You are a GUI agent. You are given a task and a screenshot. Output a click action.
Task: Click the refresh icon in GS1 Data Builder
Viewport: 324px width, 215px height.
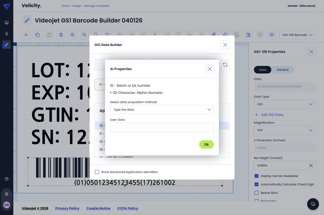(x=225, y=65)
